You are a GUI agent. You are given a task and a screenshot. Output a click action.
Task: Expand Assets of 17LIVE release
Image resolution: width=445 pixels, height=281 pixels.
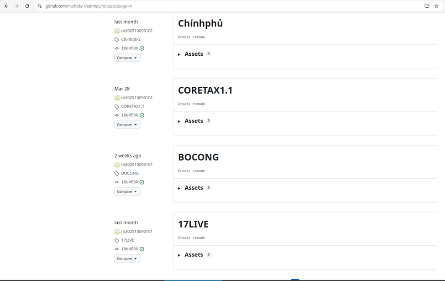(x=194, y=254)
